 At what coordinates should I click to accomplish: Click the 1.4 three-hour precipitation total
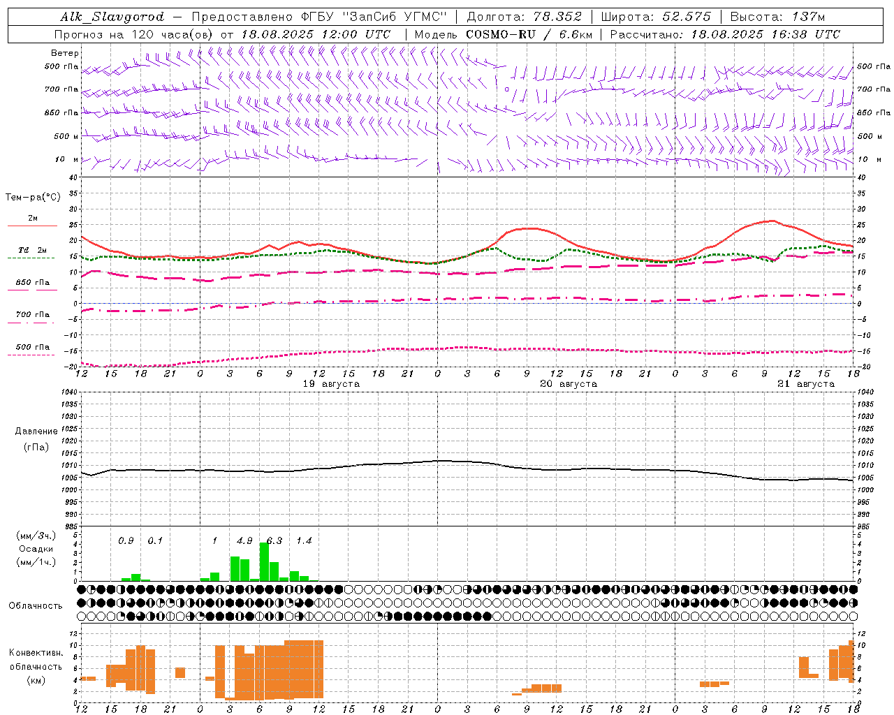304,541
